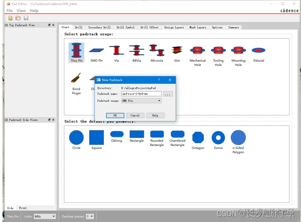301x222 pixels.
Task: Open the View menu
Action: point(21,11)
